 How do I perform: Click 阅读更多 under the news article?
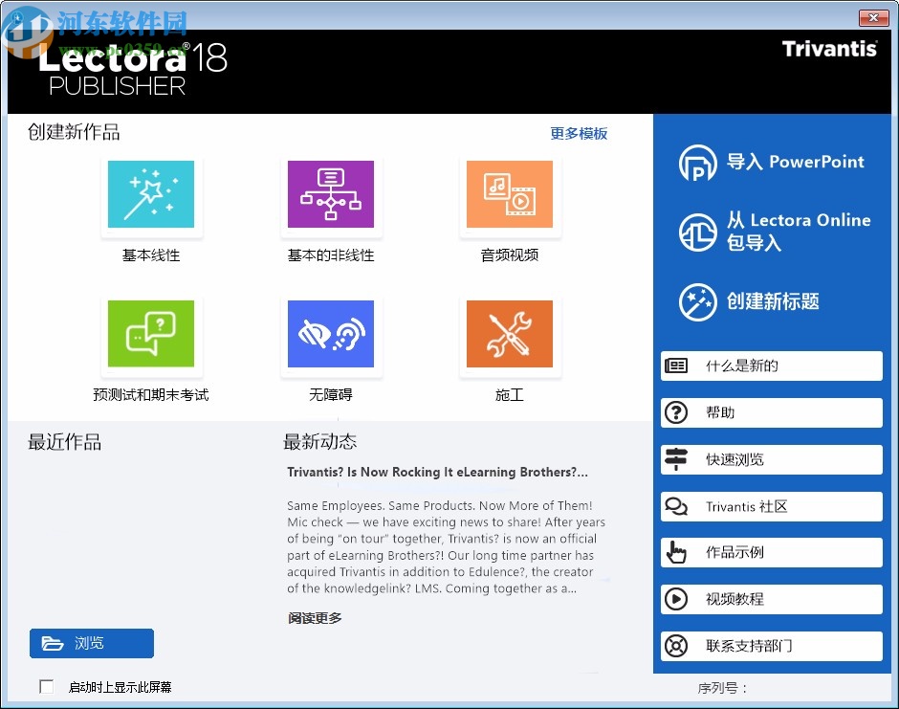tap(313, 617)
